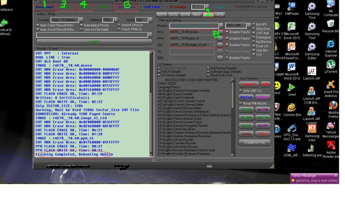Switch to the DCTL tab

coord(173,15)
